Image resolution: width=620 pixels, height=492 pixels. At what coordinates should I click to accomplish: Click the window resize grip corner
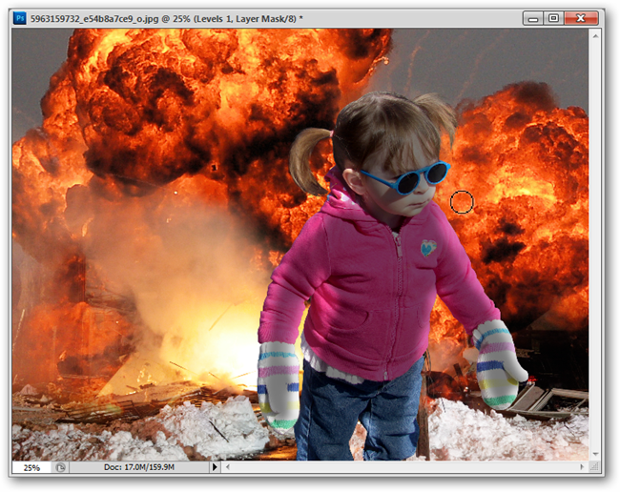point(594,467)
